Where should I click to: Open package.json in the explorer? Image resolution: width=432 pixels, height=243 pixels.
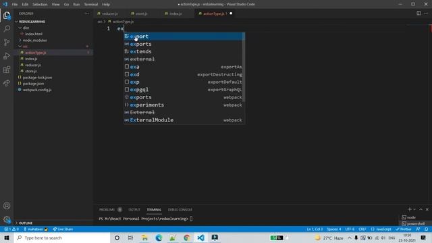pos(33,84)
